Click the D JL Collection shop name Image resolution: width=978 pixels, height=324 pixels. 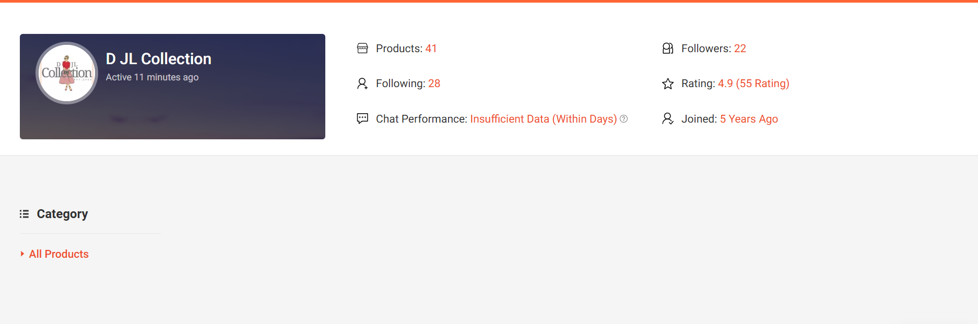158,59
